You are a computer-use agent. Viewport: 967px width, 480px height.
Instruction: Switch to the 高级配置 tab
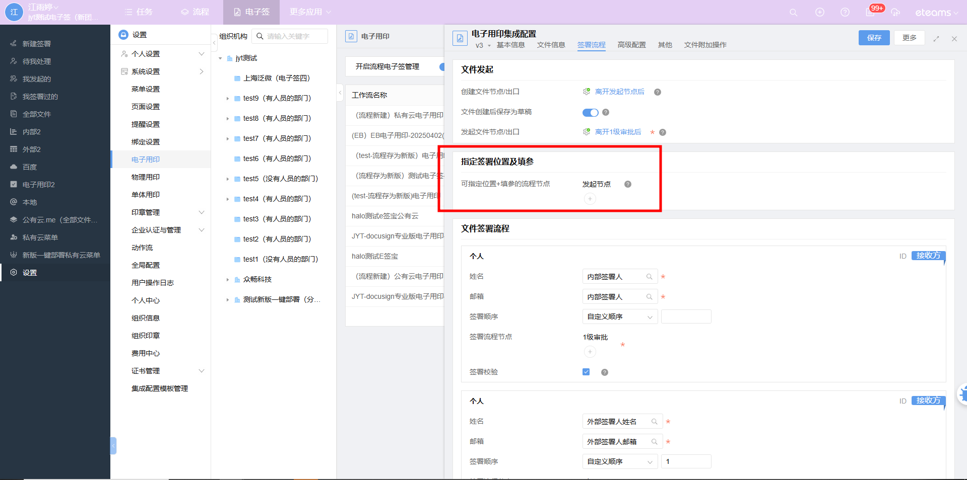[x=631, y=45]
